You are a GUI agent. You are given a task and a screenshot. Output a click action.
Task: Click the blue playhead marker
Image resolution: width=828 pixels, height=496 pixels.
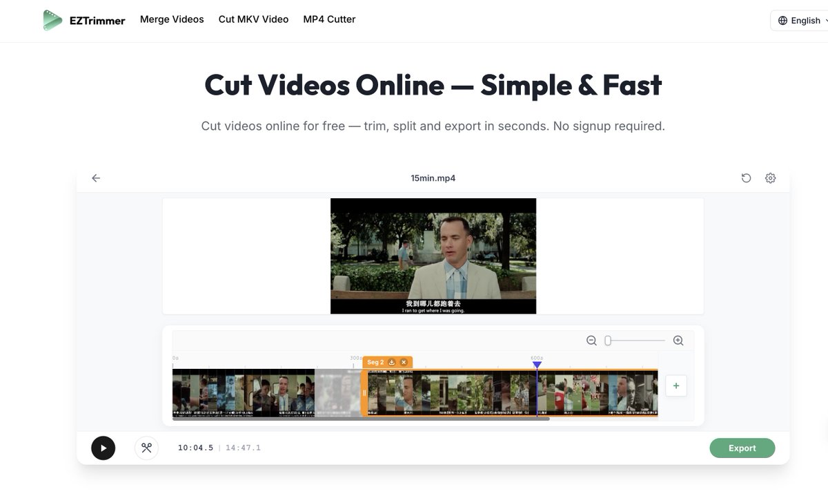(537, 365)
